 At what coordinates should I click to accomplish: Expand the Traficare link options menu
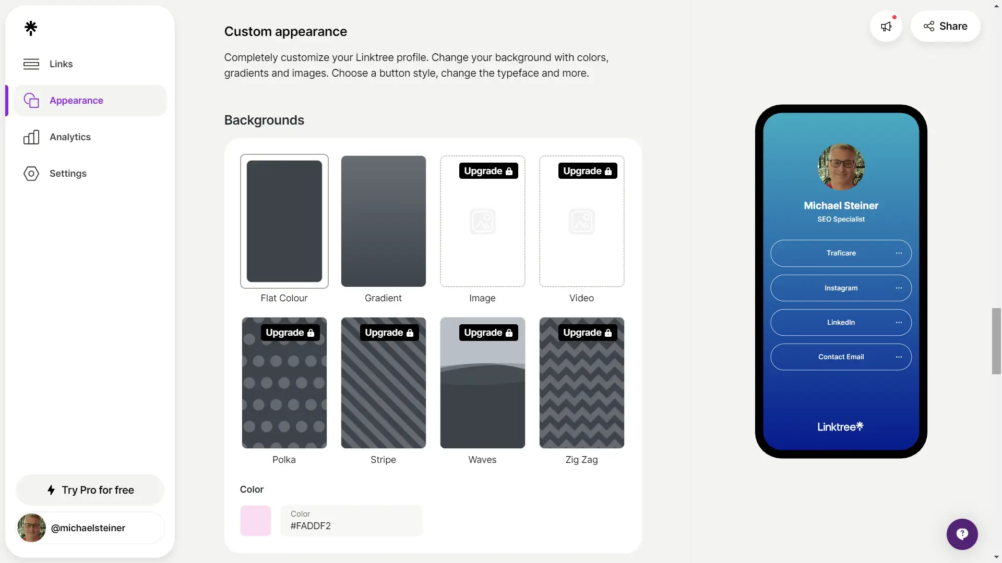click(899, 253)
